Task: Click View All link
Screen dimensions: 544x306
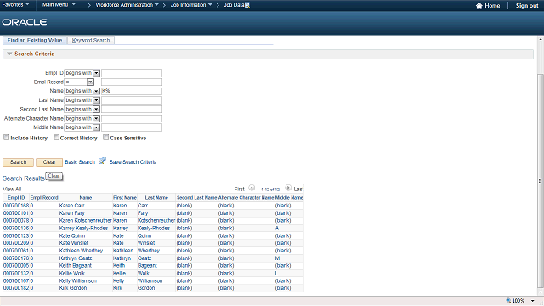Action: point(12,189)
